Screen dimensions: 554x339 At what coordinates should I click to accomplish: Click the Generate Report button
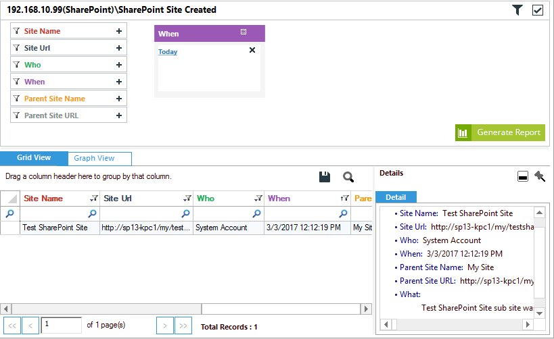click(500, 132)
